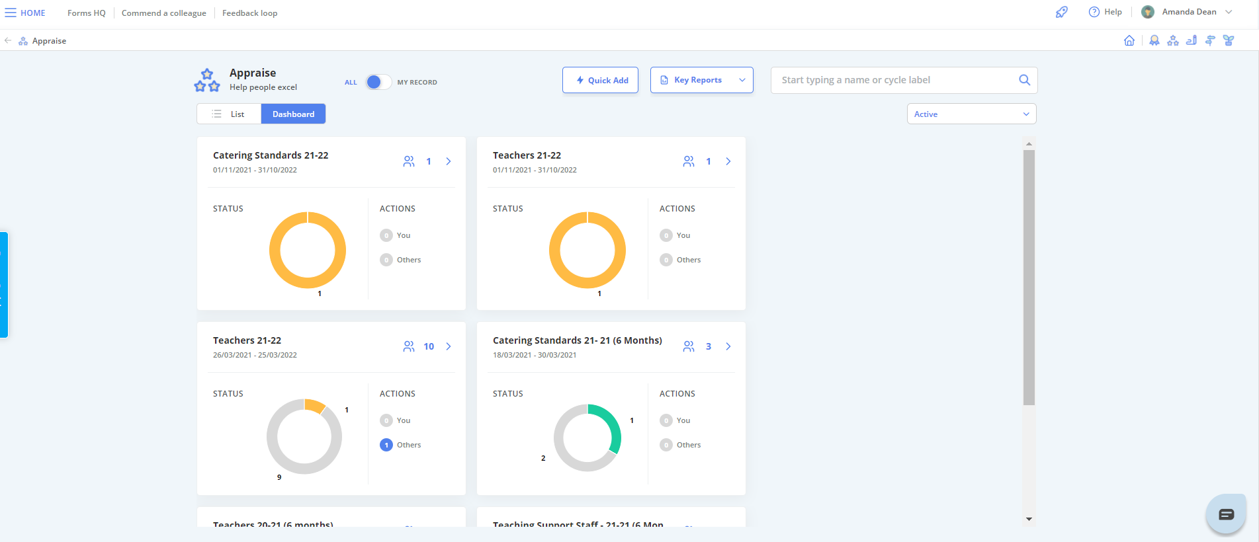
Task: Click the scrollbar down arrow
Action: tap(1029, 520)
